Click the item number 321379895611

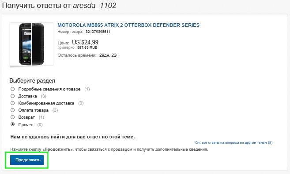[98, 32]
